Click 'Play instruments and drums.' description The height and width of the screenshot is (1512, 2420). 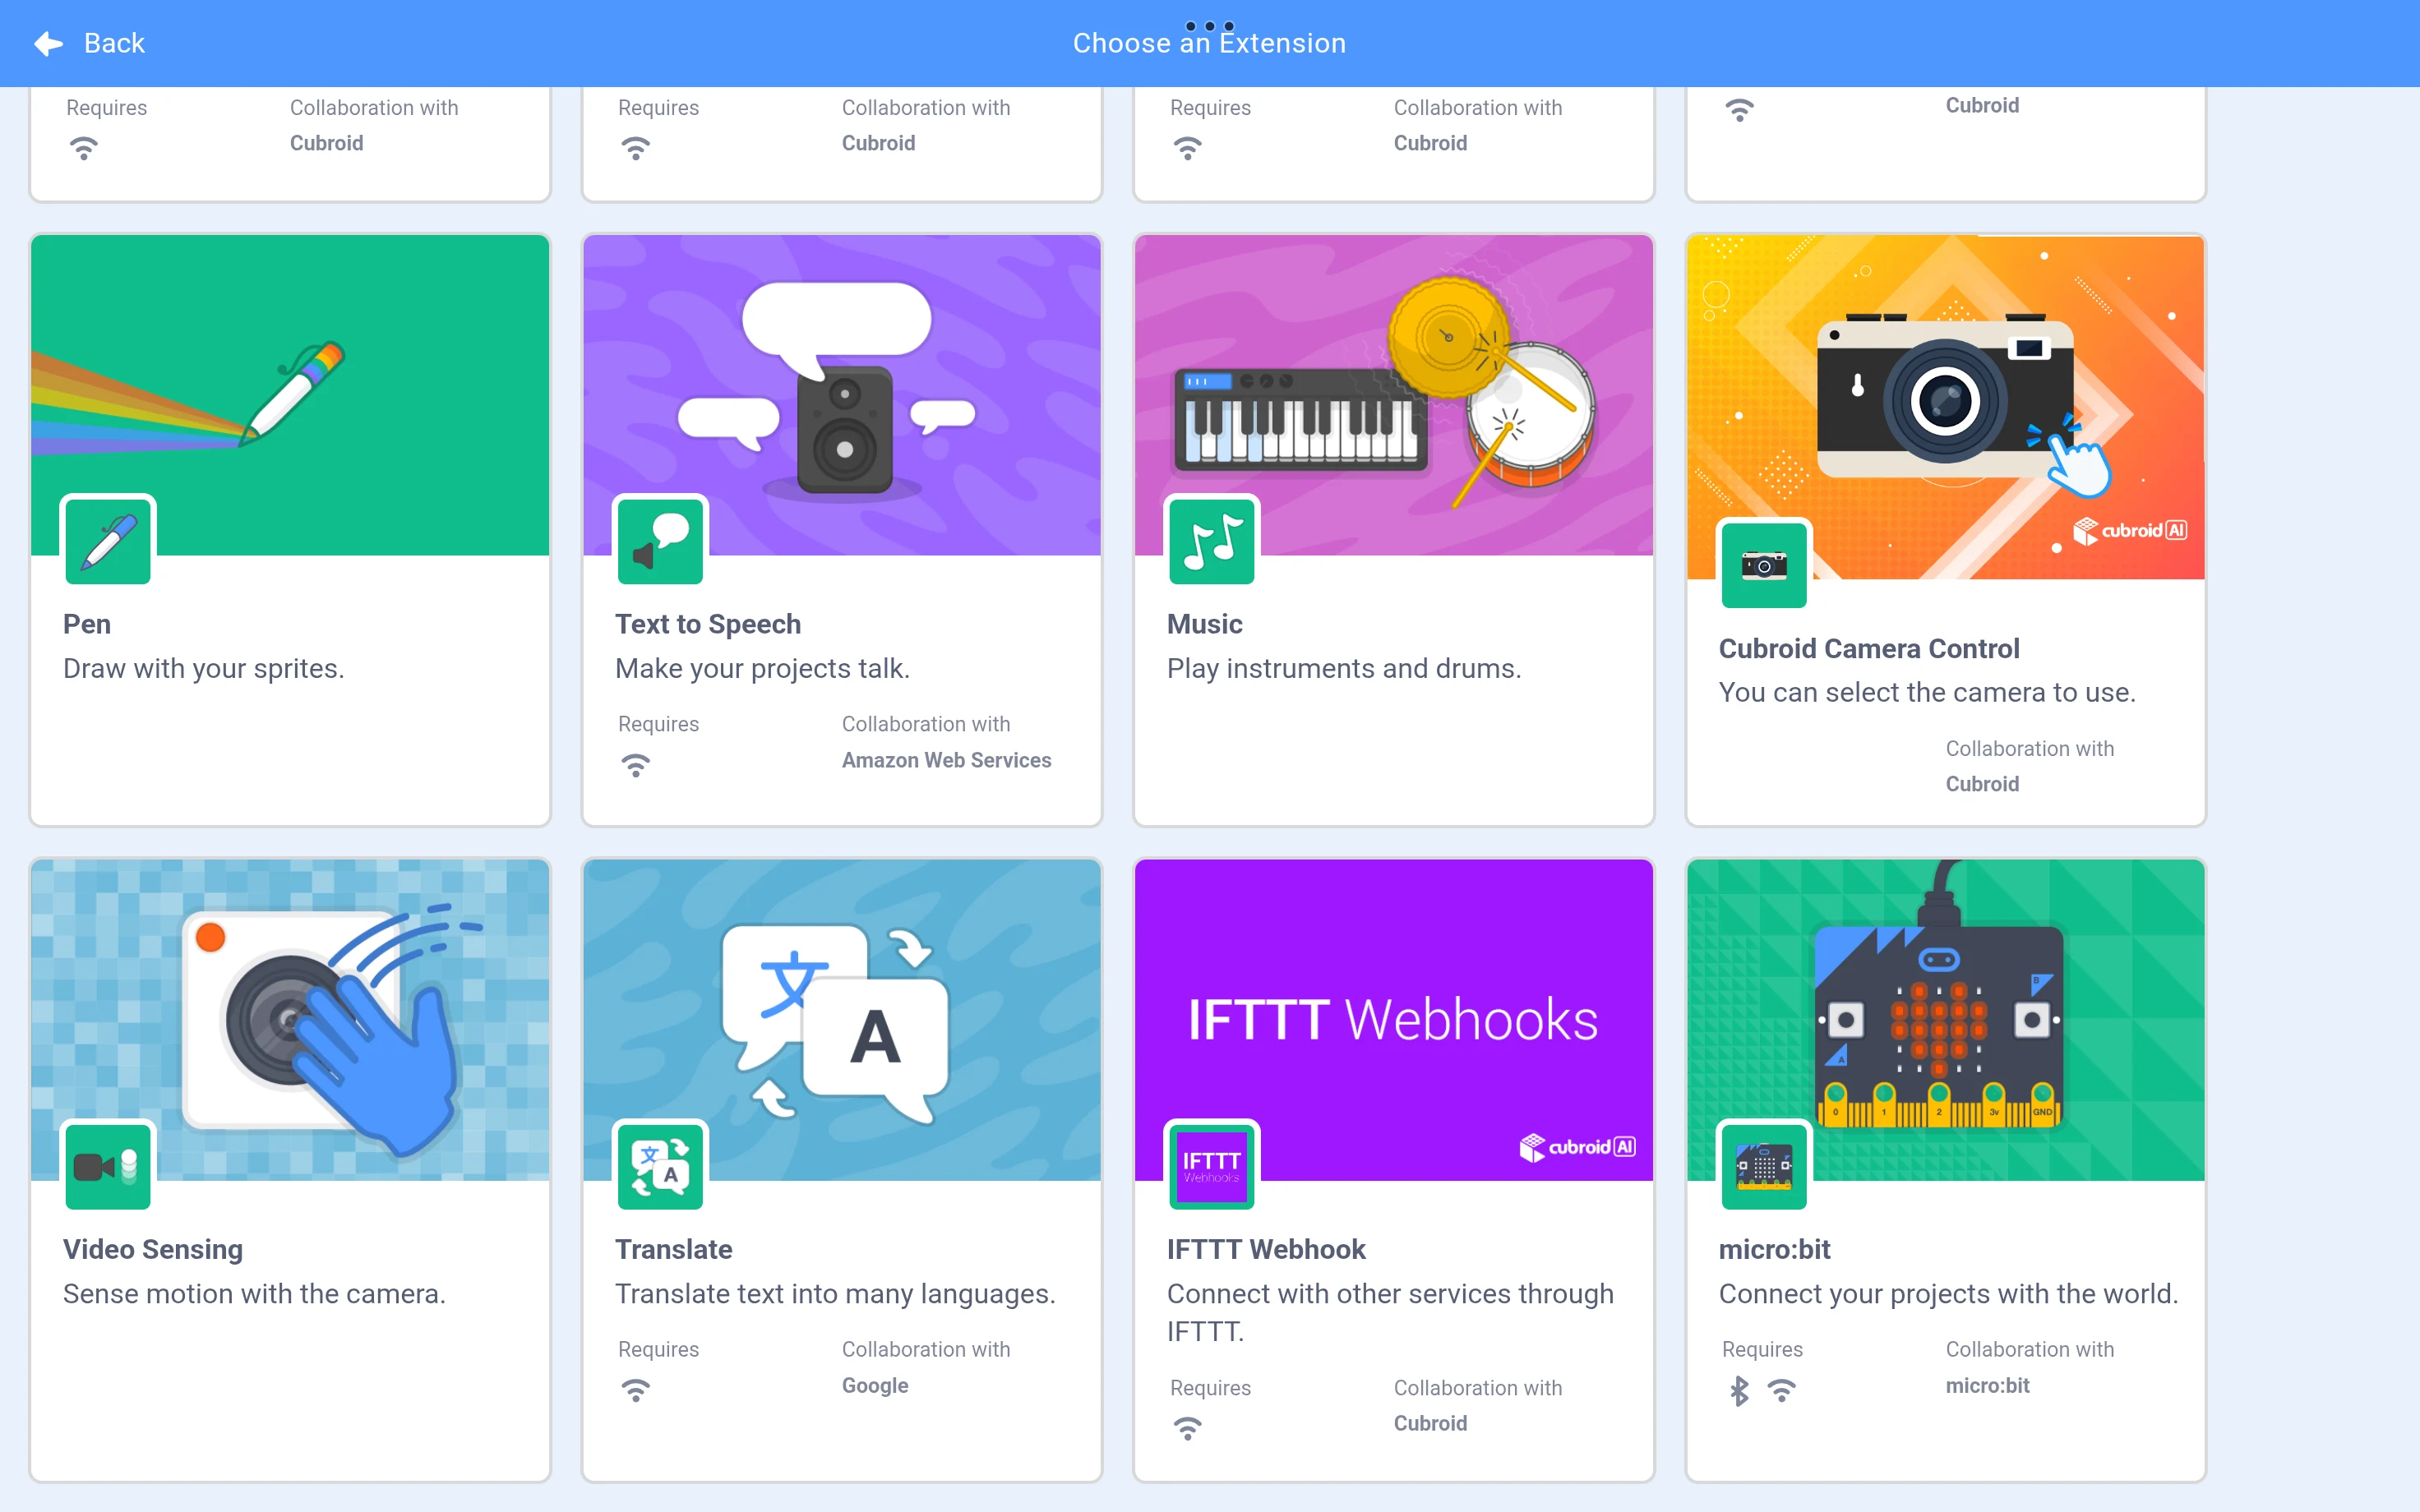coord(1344,668)
